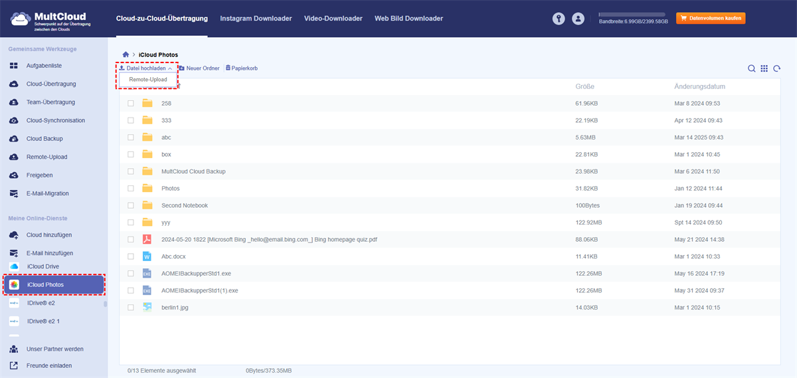This screenshot has width=797, height=378.
Task: Check the box for folder 258
Action: pos(131,103)
